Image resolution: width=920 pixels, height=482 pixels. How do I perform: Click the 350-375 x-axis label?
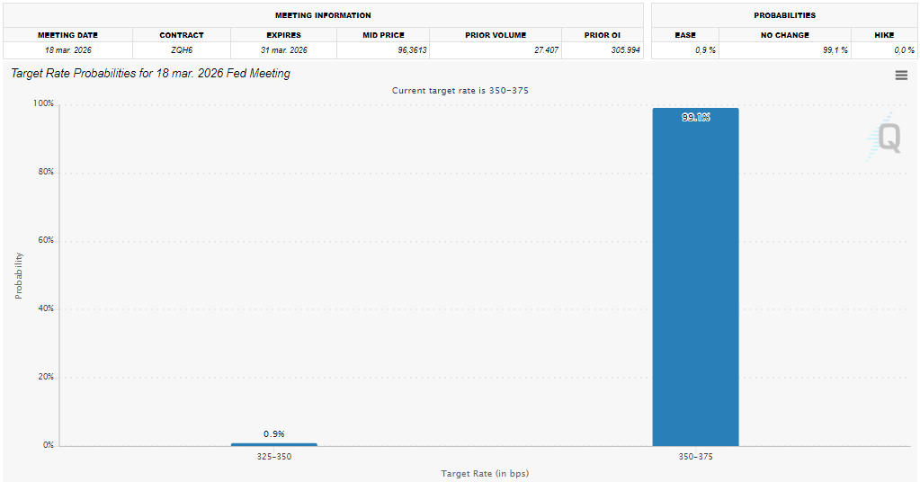click(x=695, y=458)
